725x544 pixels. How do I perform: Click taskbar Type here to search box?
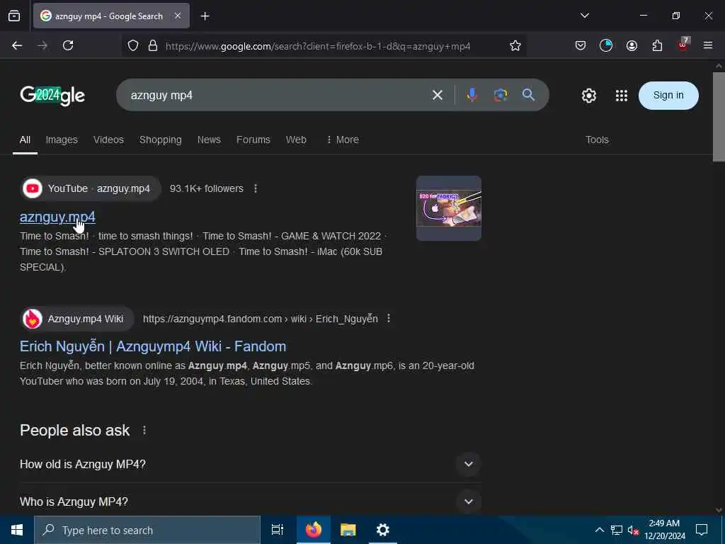(x=147, y=530)
